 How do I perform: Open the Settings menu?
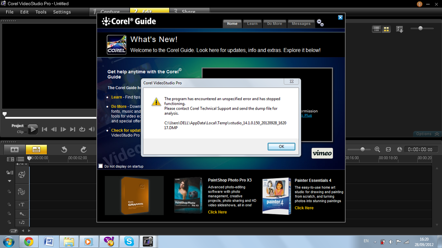pyautogui.click(x=62, y=12)
